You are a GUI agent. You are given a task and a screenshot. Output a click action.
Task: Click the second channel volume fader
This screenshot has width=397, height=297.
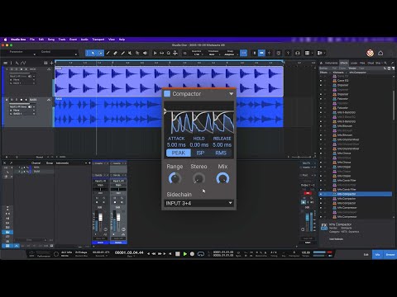(118, 218)
